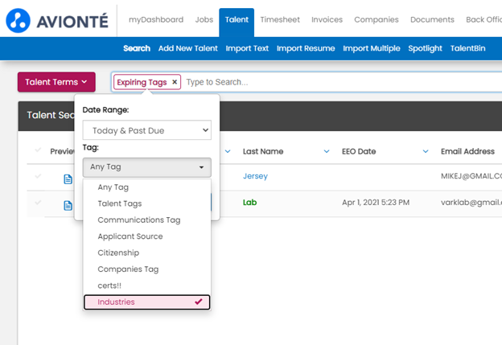Click the Avionté logo icon
Screen dimensions: 502x345
pos(18,20)
